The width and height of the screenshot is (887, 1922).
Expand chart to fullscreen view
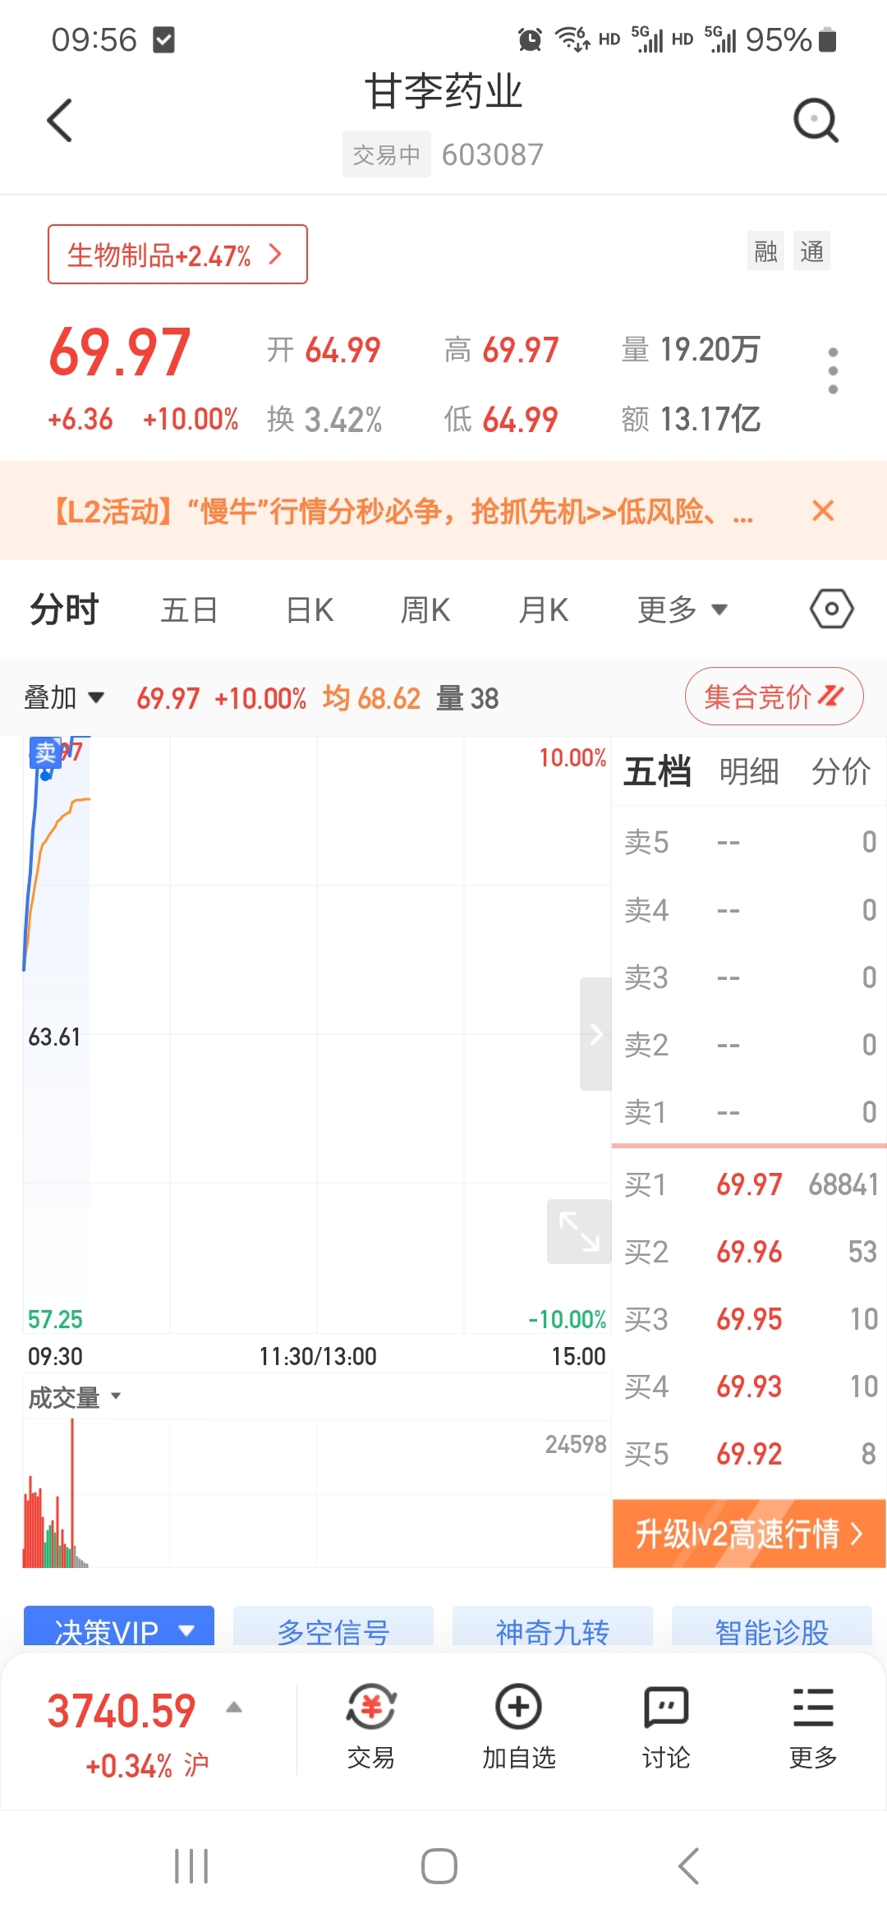[579, 1231]
